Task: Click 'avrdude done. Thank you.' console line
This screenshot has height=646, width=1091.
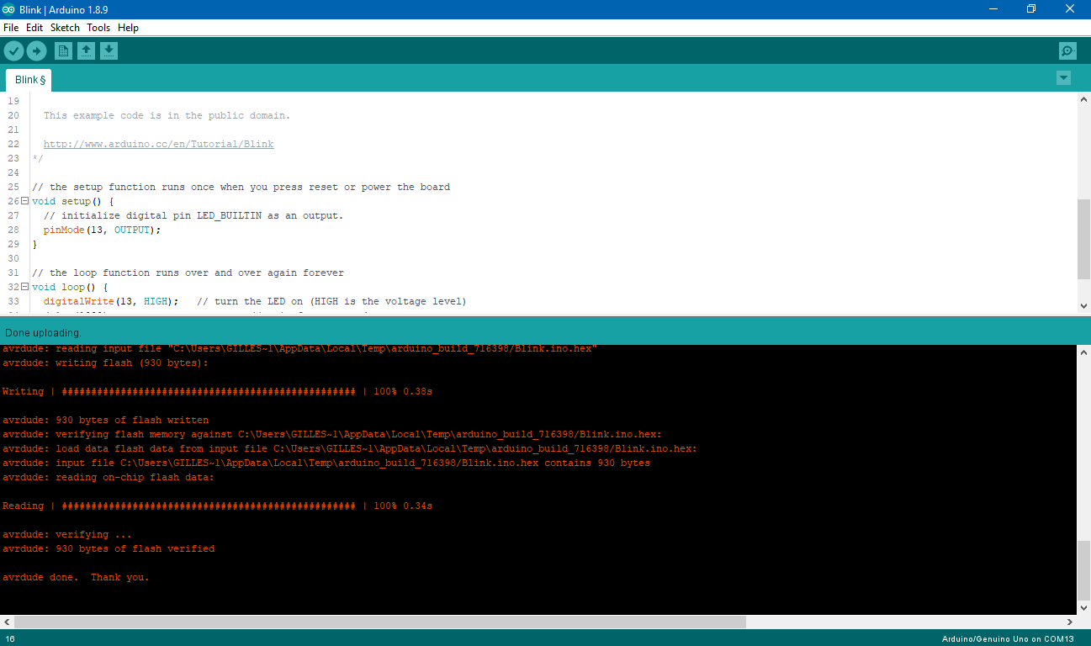Action: point(76,577)
